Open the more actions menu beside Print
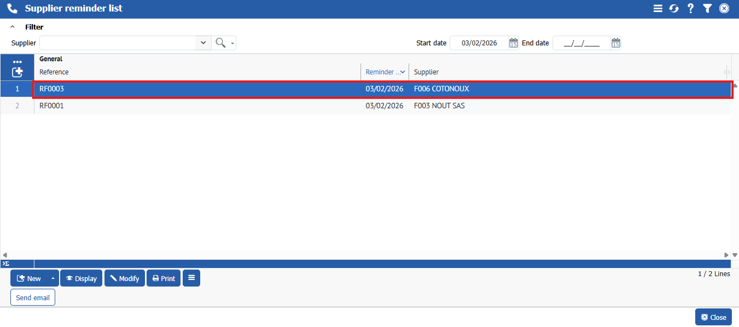This screenshot has width=739, height=327. pos(191,278)
